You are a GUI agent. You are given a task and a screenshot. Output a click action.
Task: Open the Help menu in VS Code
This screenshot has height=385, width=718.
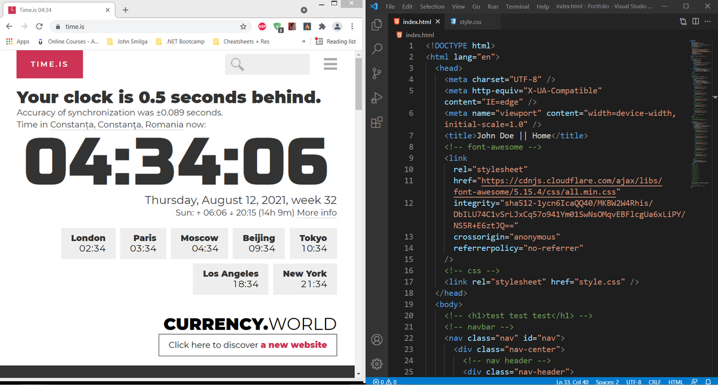[x=543, y=7]
